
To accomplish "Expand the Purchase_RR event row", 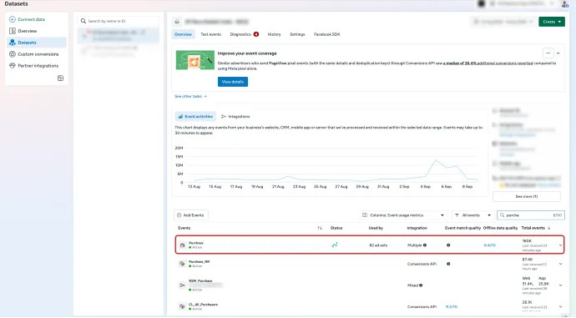I will [x=561, y=264].
